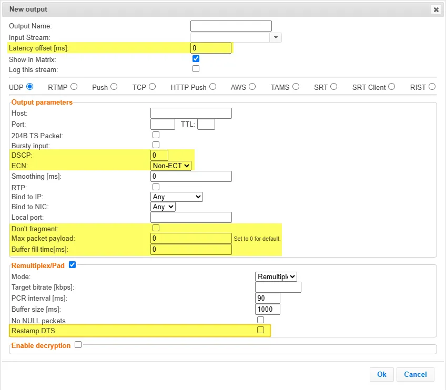Viewport: 446px width, 390px height.
Task: Select the AWS output type
Action: [x=252, y=86]
